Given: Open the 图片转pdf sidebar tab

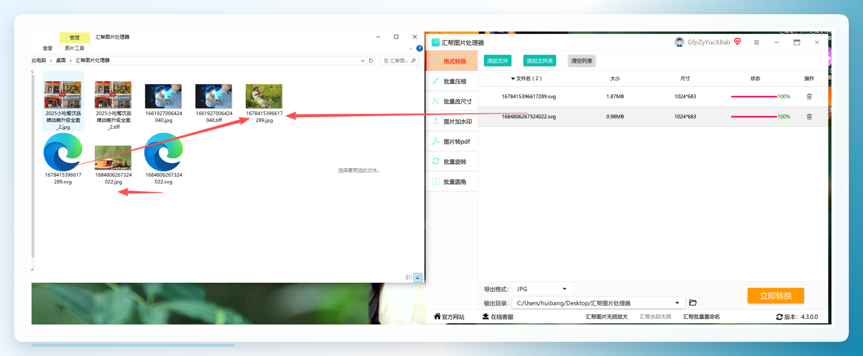Looking at the screenshot, I should (x=451, y=142).
